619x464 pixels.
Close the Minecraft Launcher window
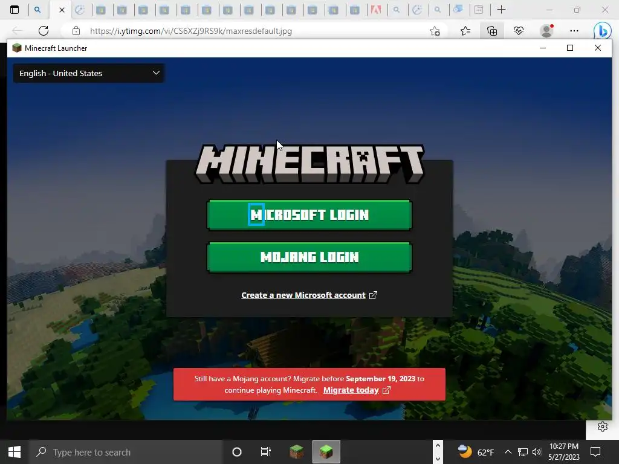598,48
